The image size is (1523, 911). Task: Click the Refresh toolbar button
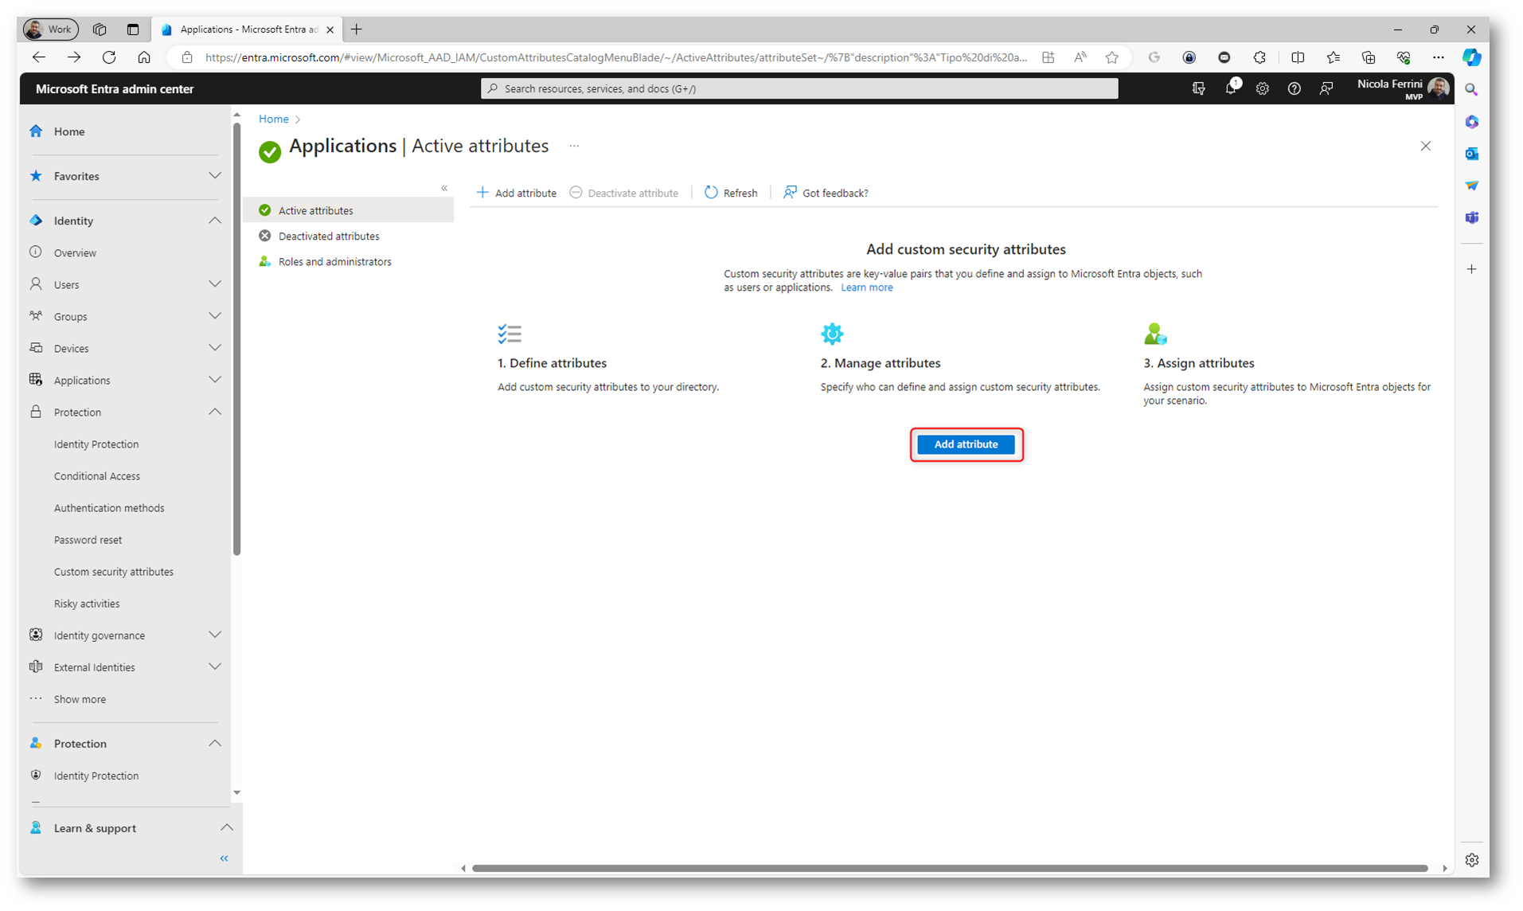[x=731, y=193]
